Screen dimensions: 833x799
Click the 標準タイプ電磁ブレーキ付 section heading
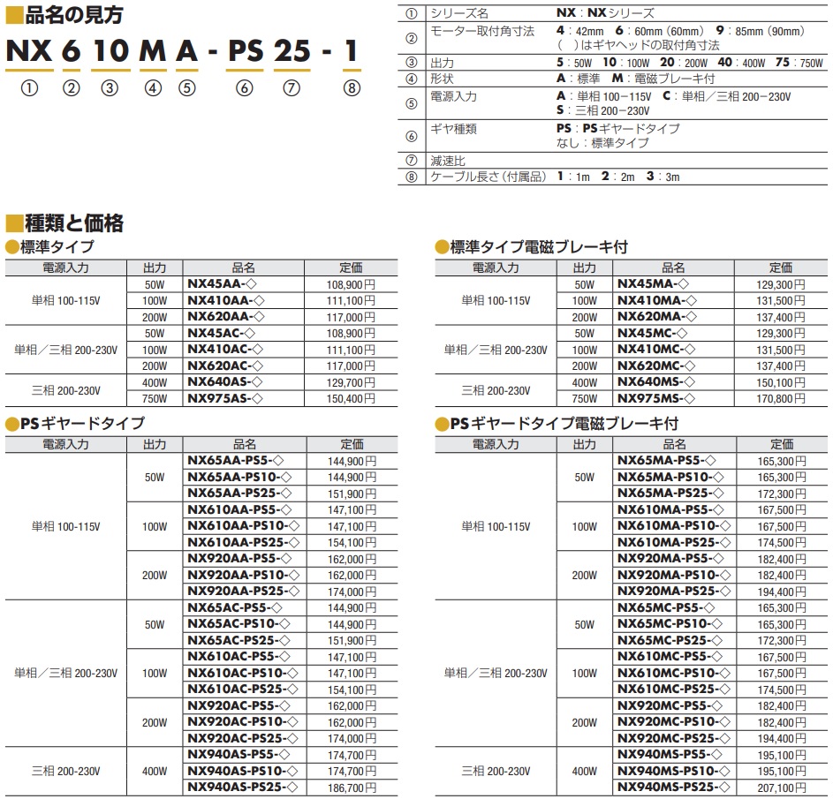pos(539,247)
